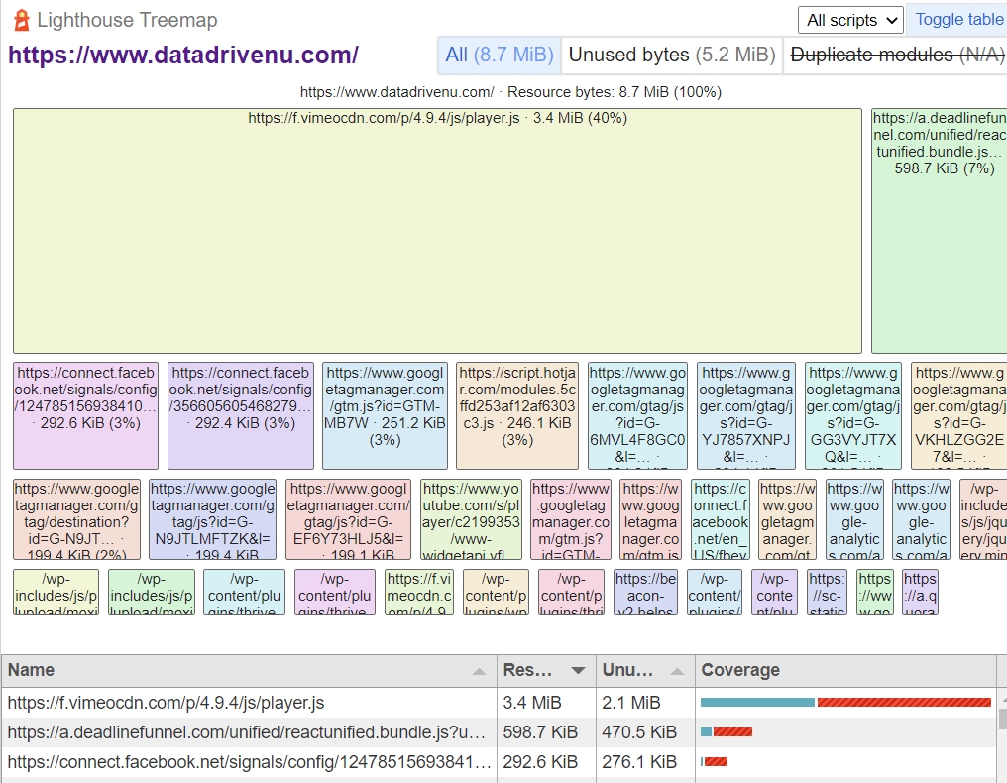Click the Resource bytes descending arrow
Screen dimensions: 1007x783
pos(578,671)
